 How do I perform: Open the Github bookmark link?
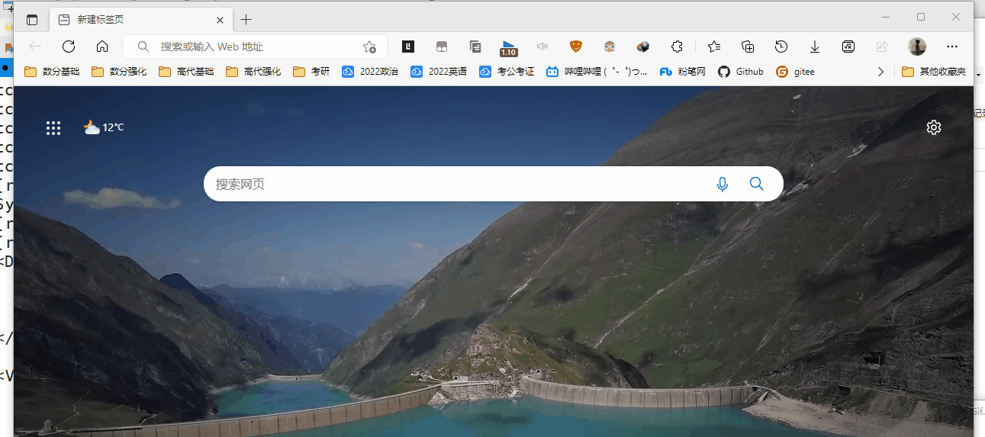point(741,72)
